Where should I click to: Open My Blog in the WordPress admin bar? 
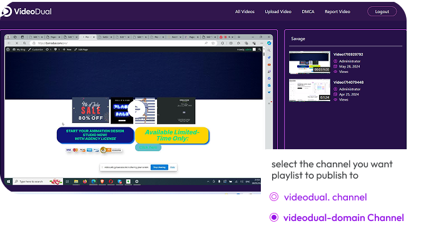(19, 49)
